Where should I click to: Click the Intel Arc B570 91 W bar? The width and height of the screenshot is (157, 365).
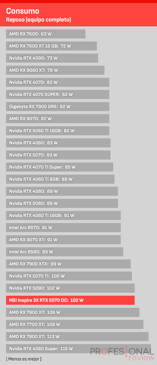pos(63,228)
